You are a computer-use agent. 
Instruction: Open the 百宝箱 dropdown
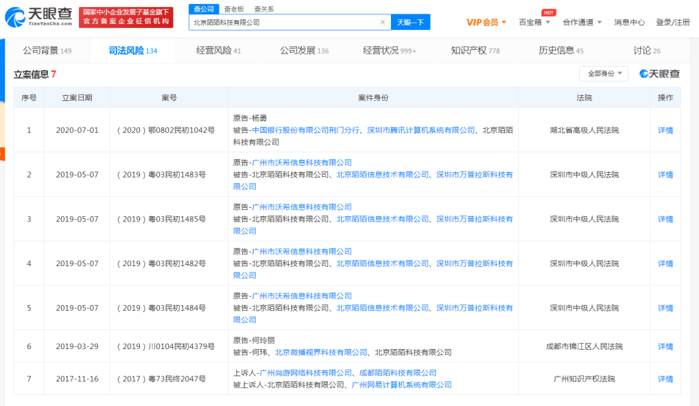tap(535, 22)
